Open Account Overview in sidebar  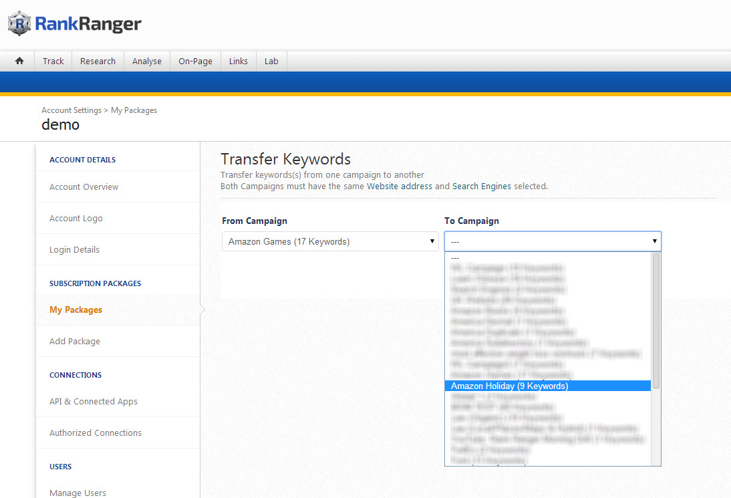(x=84, y=186)
